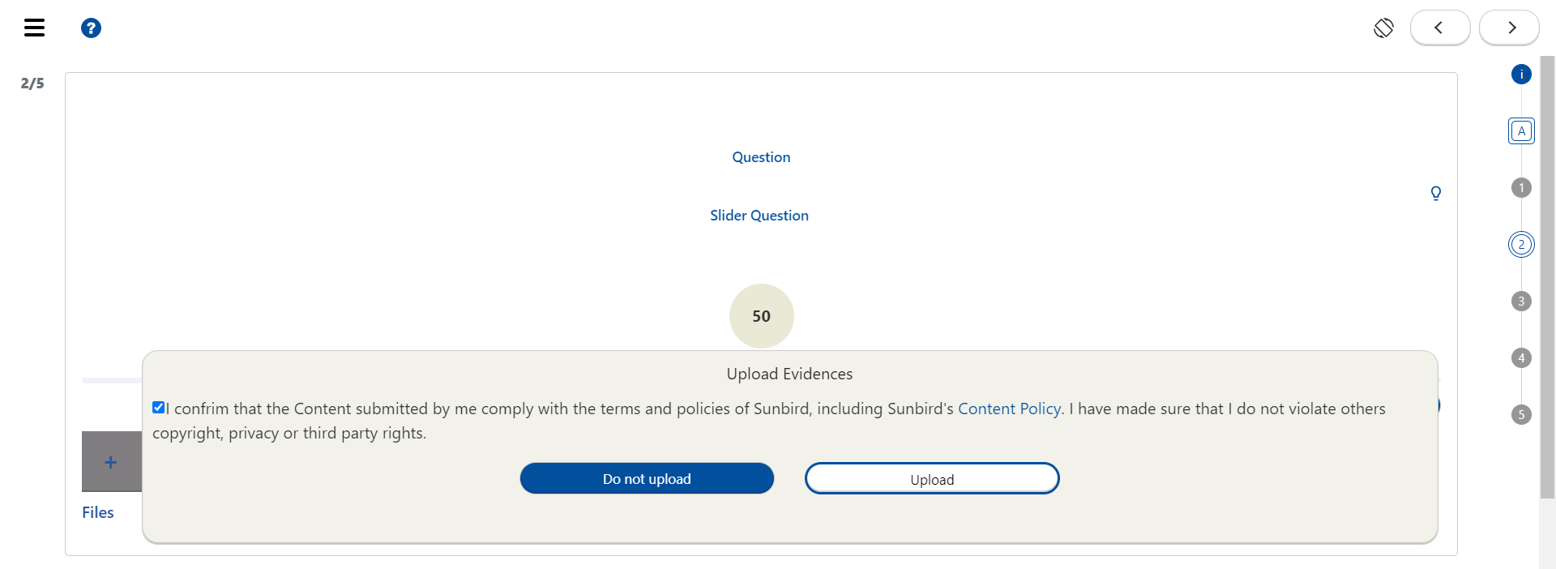This screenshot has height=569, width=1556.
Task: Open the section A icon in sidebar
Action: (x=1521, y=130)
